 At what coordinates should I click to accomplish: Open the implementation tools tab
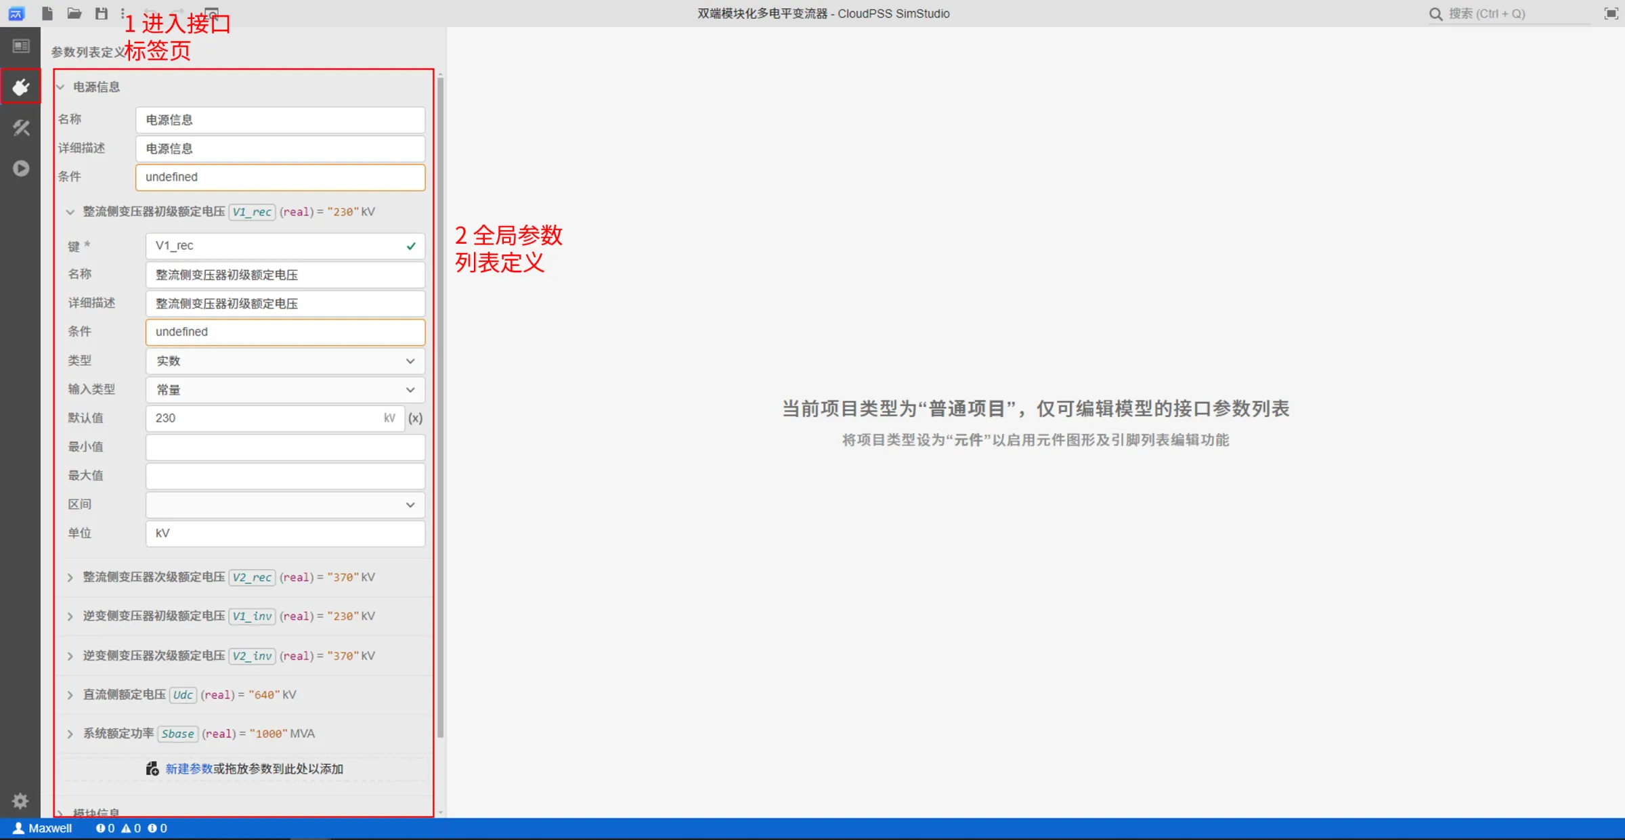pyautogui.click(x=21, y=127)
